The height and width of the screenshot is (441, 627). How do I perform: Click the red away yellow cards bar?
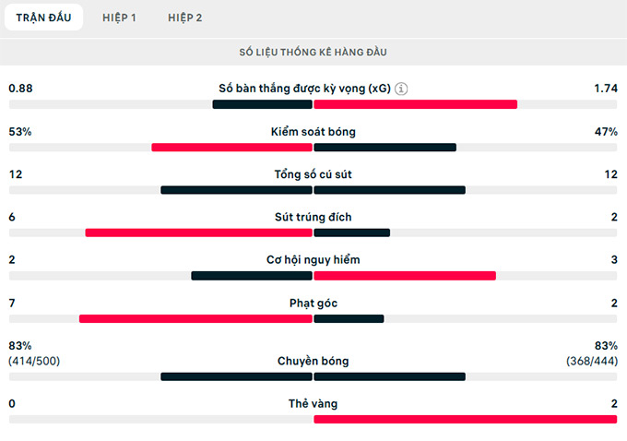[x=465, y=419]
